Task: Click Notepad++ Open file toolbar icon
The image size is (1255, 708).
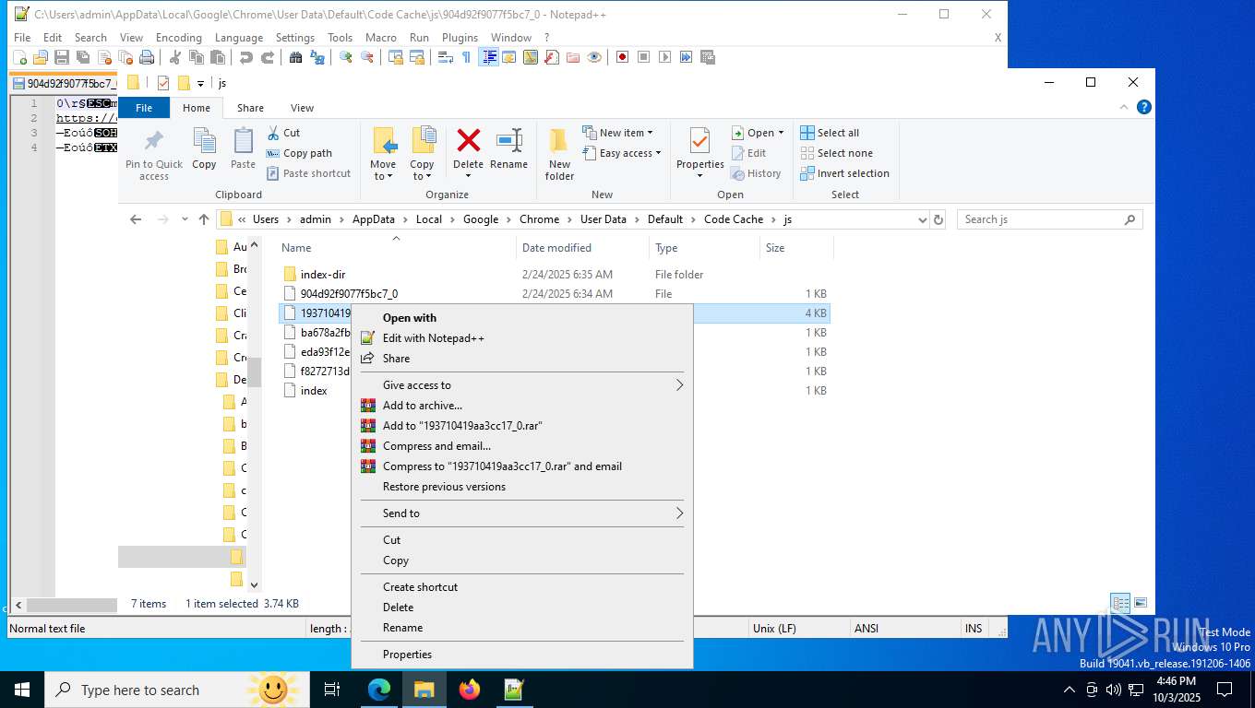Action: click(x=41, y=57)
